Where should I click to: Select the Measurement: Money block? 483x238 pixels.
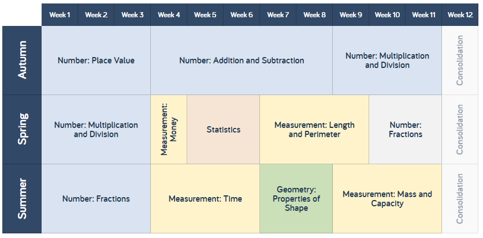click(169, 129)
